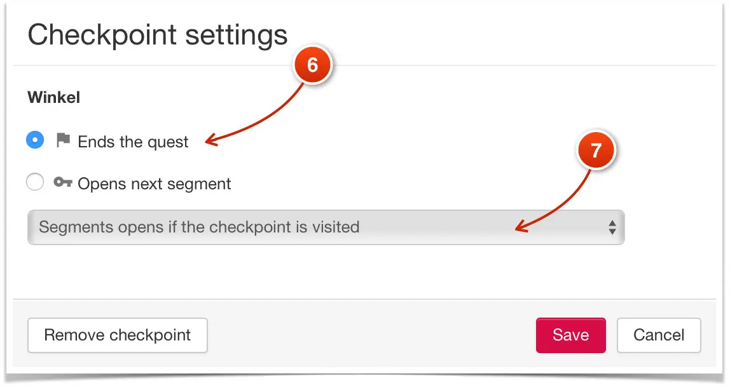Select the Ends the quest radio button
Viewport: 730px width, 390px height.
click(x=35, y=140)
